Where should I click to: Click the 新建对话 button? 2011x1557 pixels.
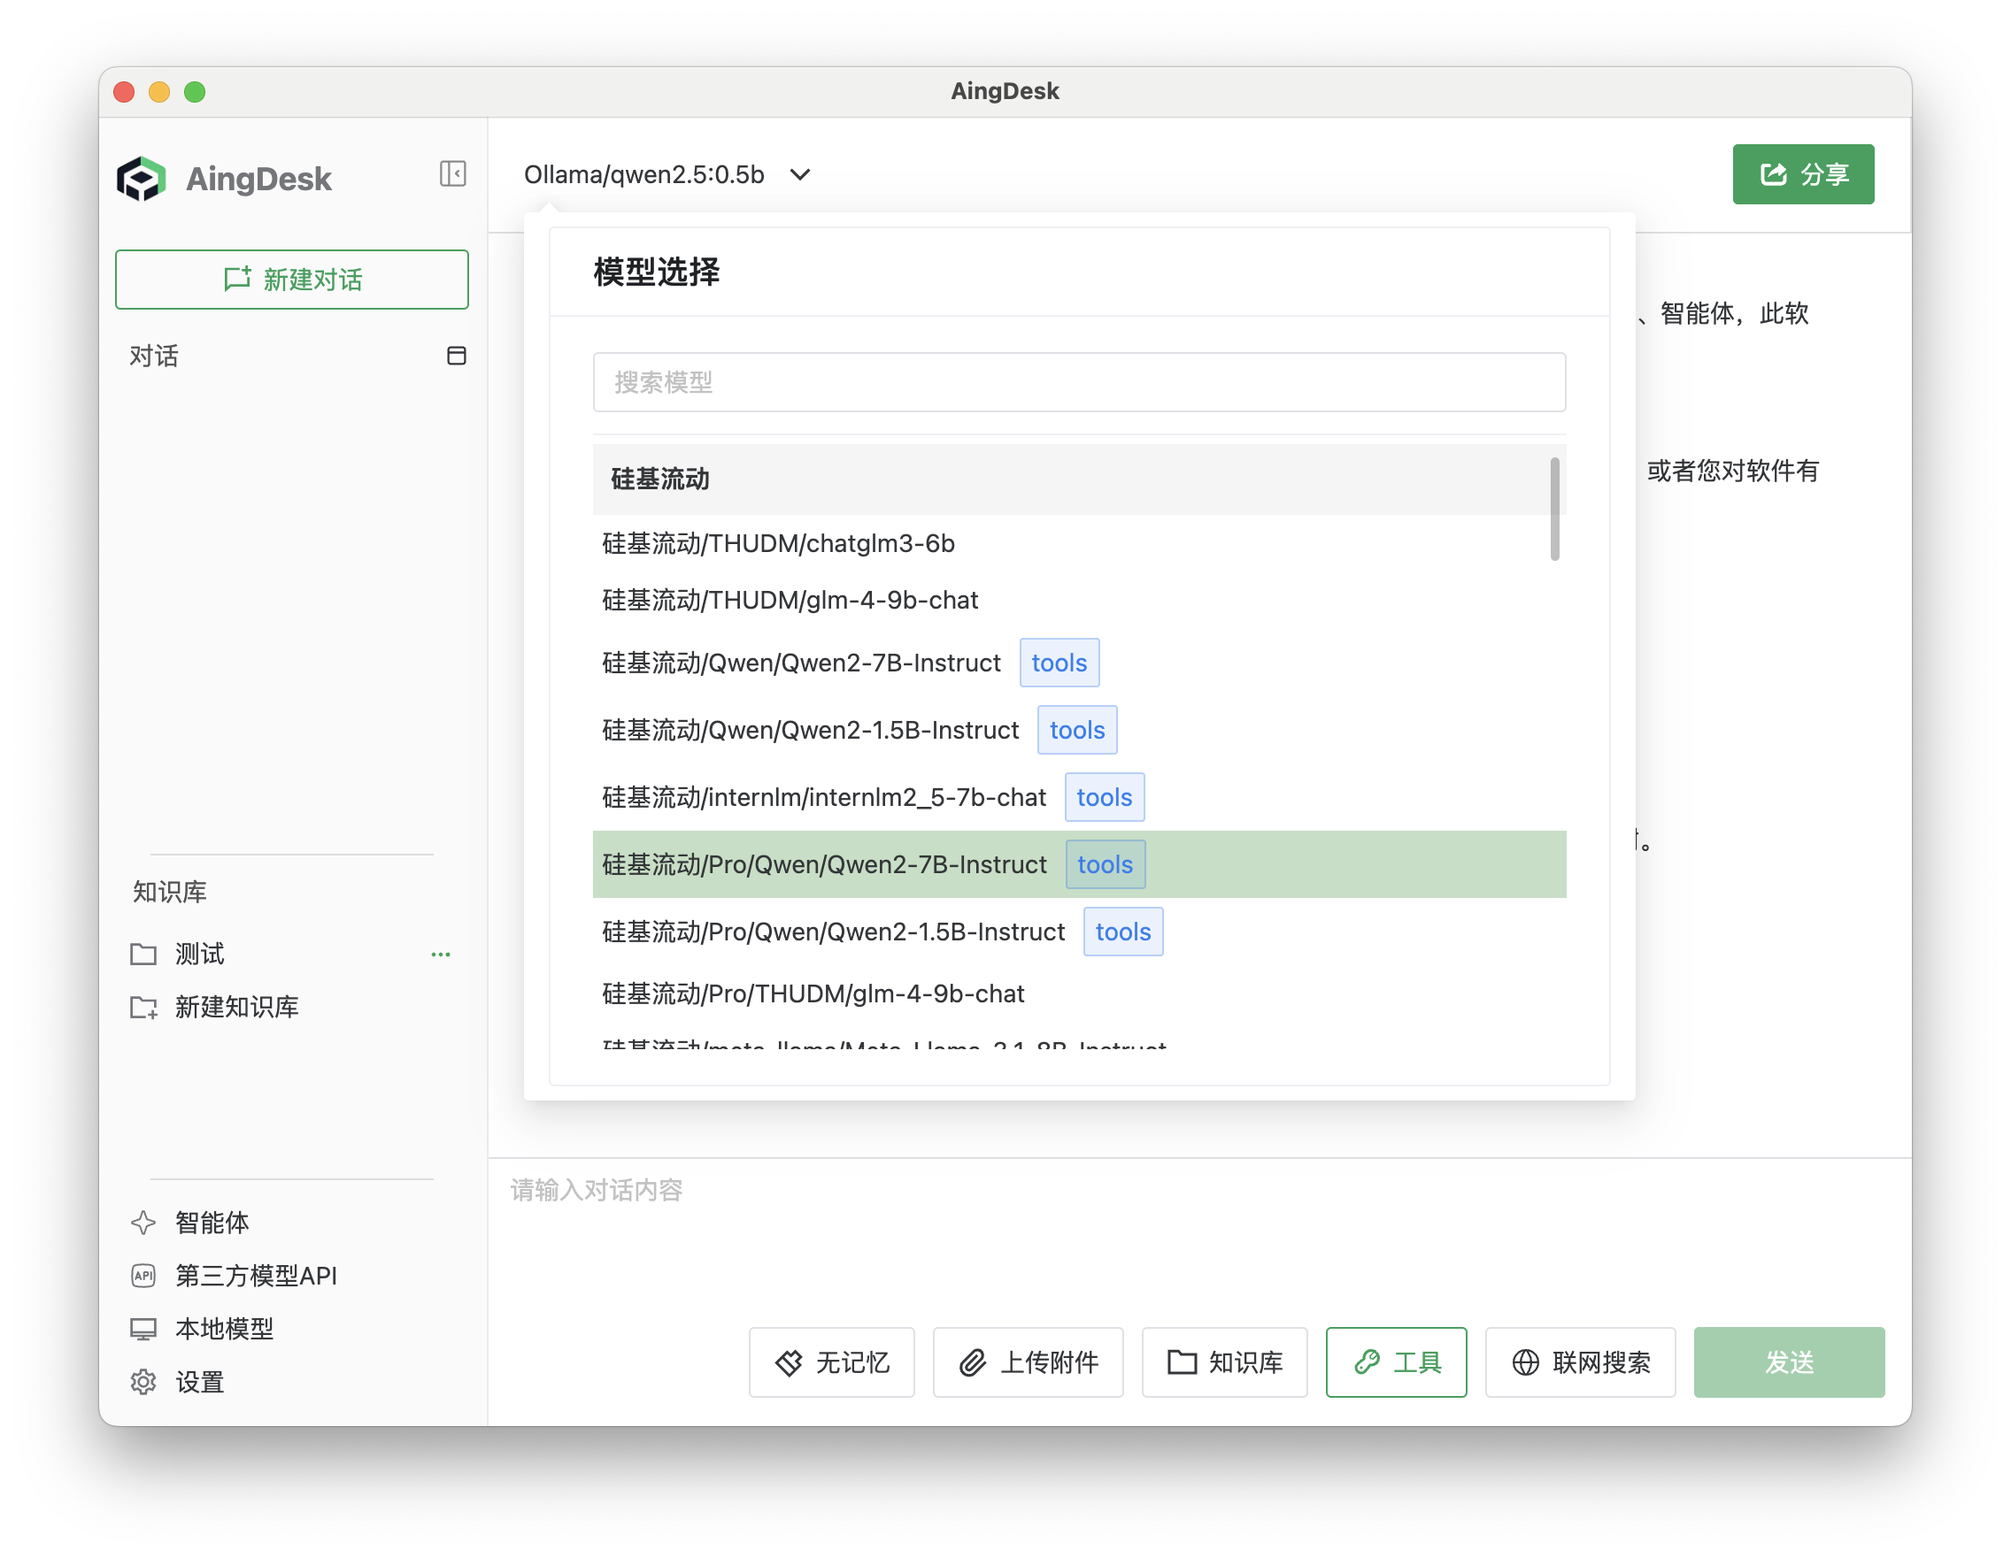[x=292, y=280]
